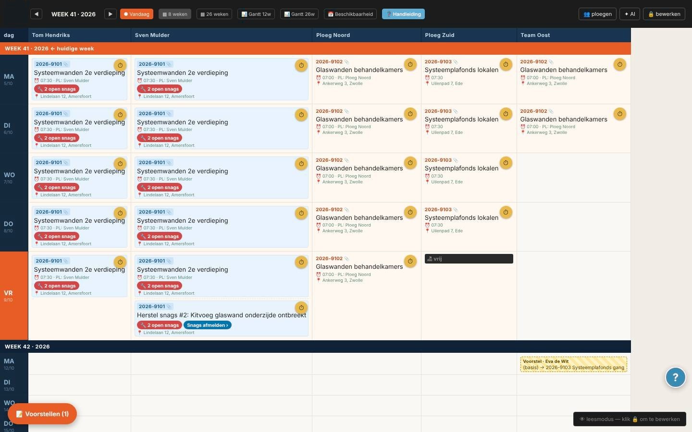Open the Beschikbaarheid view

click(x=350, y=14)
